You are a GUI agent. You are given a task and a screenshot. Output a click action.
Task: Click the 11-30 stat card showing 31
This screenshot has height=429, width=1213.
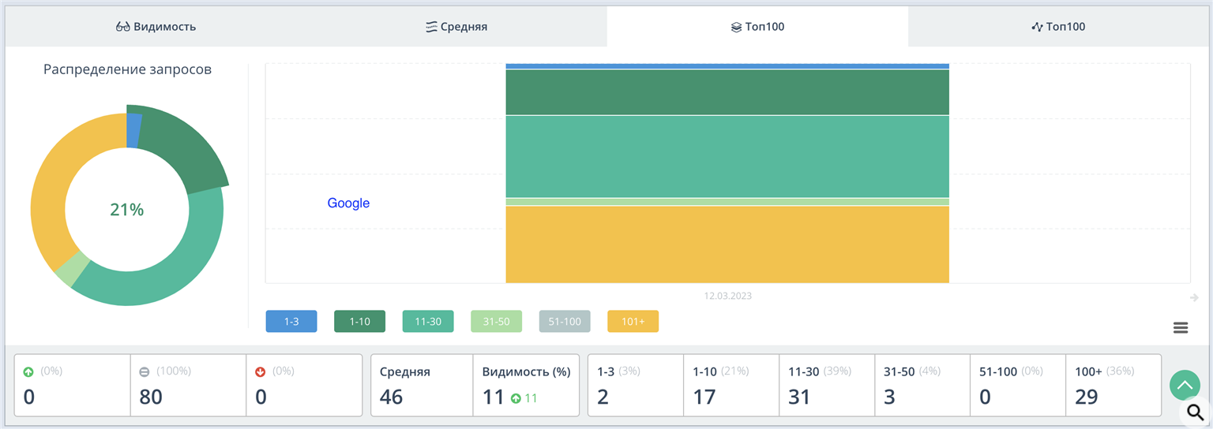[x=827, y=385]
